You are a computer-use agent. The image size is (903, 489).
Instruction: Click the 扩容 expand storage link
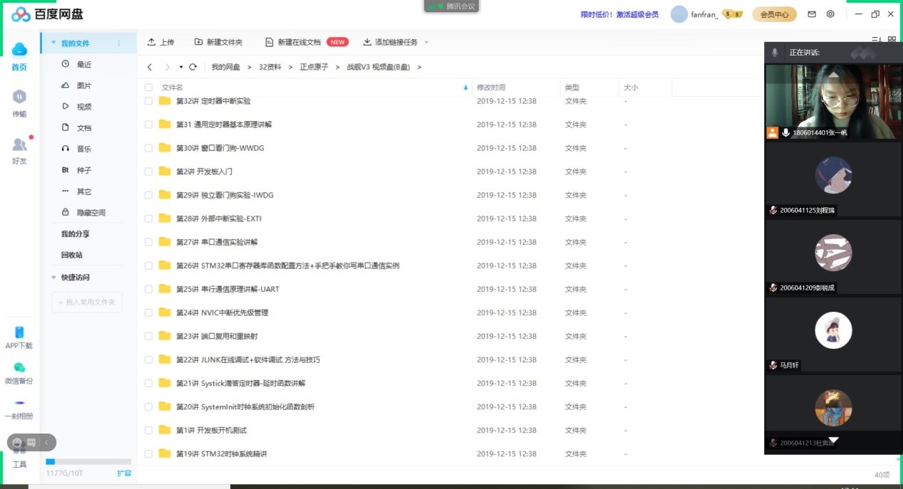point(124,473)
